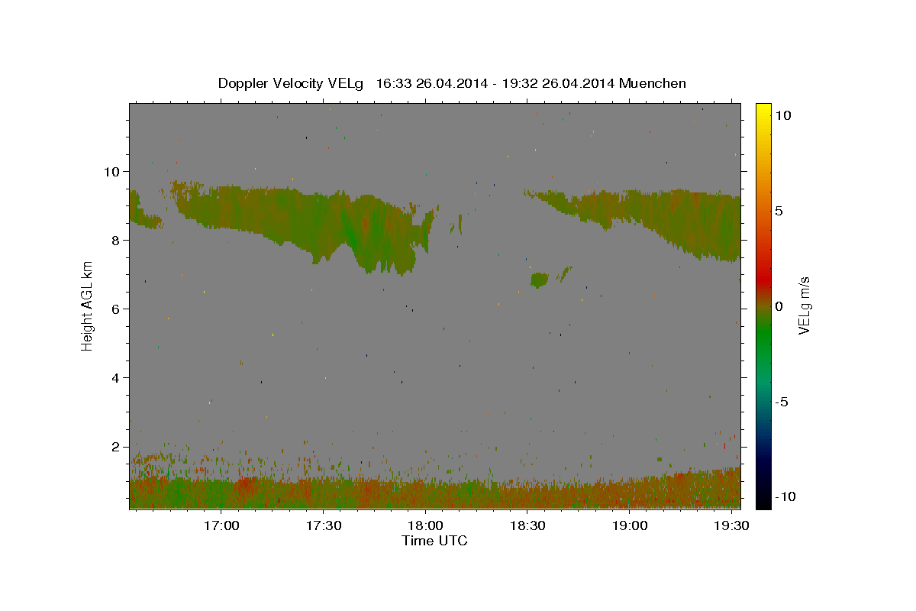Click the 'VELg m/s' colorbar label

[x=804, y=305]
